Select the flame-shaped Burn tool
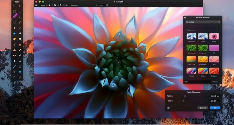 pos(20,45)
